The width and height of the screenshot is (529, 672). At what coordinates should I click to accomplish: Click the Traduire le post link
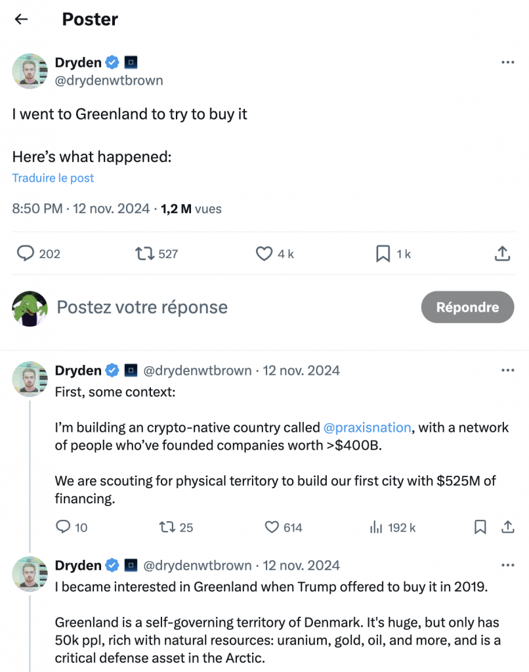[x=53, y=178]
